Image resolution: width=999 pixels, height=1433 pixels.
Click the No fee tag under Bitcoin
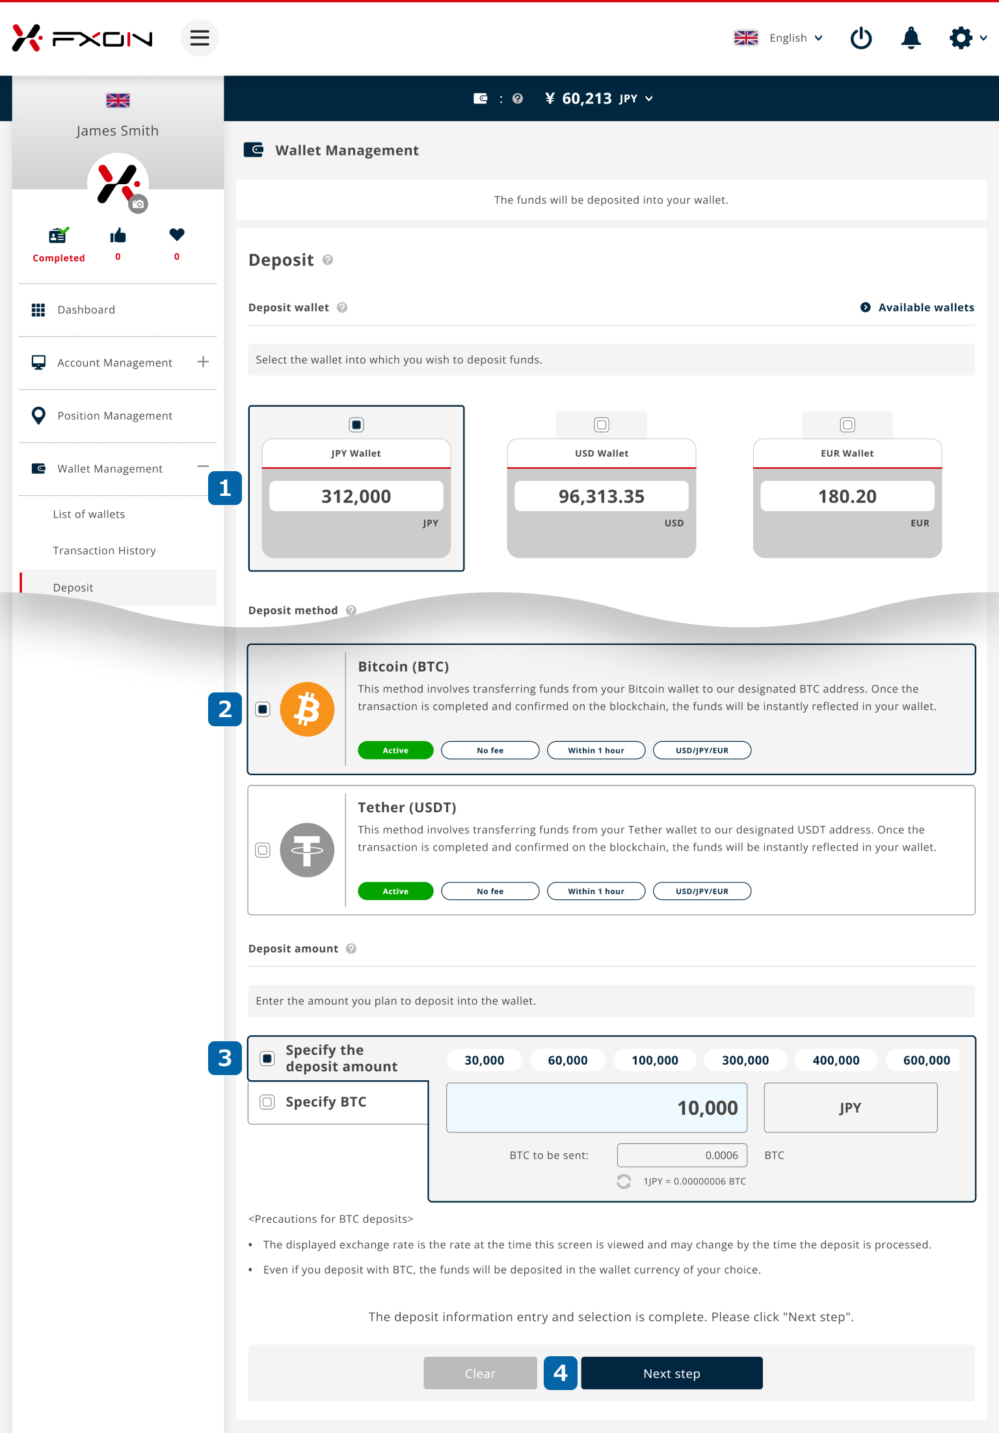[x=490, y=750]
